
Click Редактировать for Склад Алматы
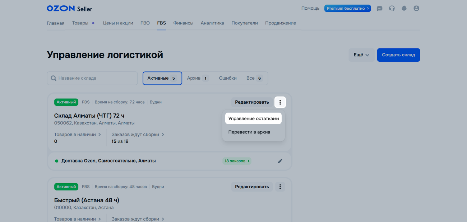(251, 102)
